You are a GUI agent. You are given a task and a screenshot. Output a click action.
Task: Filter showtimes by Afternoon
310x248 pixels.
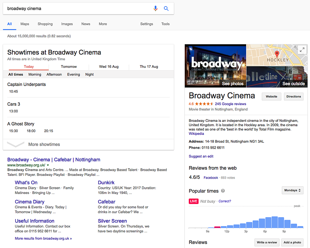coord(54,74)
